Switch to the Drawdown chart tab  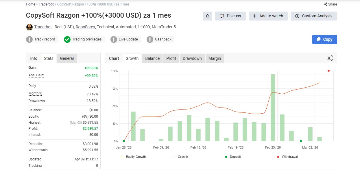click(192, 58)
